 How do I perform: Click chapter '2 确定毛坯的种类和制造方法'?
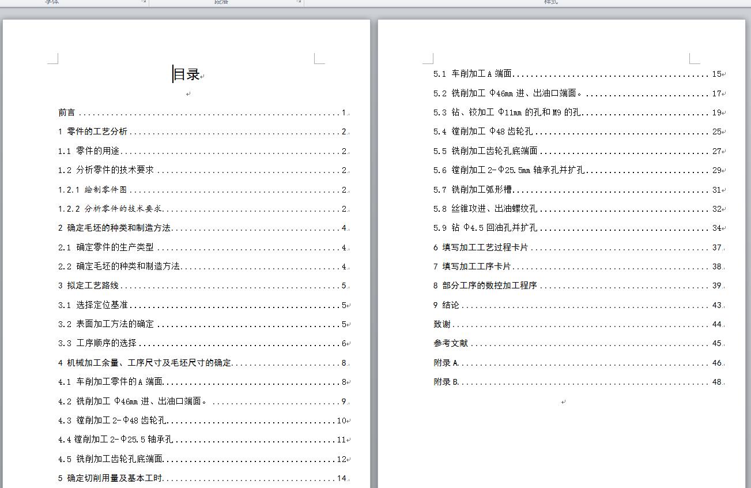(203, 228)
